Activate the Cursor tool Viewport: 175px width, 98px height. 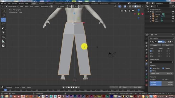coord(3,15)
